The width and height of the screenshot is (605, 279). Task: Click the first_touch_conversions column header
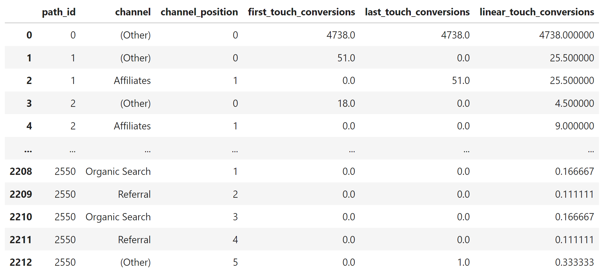coord(301,12)
